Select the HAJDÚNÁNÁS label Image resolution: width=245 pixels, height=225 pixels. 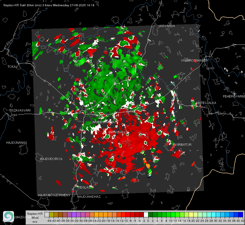[17, 142]
